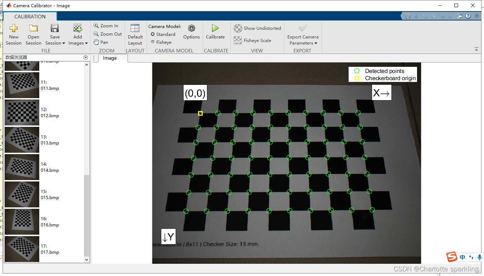Open quick access toolbar options arrow

point(477,16)
